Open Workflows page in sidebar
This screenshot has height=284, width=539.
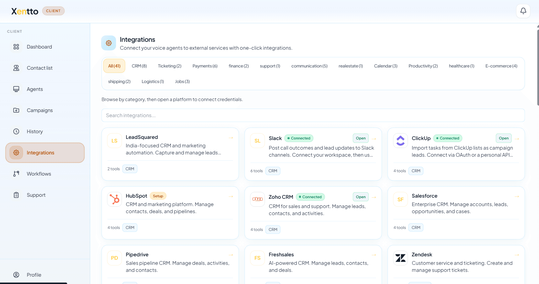(45, 174)
